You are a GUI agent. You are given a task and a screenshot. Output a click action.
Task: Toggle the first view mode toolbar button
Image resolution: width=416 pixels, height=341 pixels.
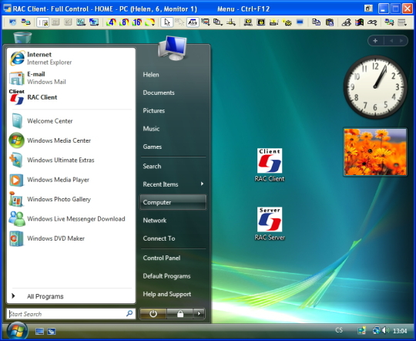click(42, 22)
